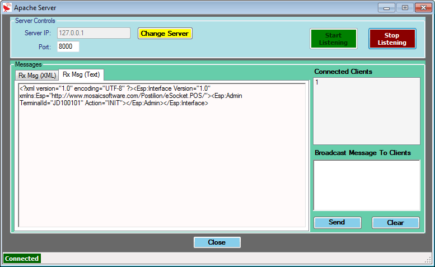The image size is (435, 267).
Task: Clear the broadcast message box
Action: click(396, 223)
